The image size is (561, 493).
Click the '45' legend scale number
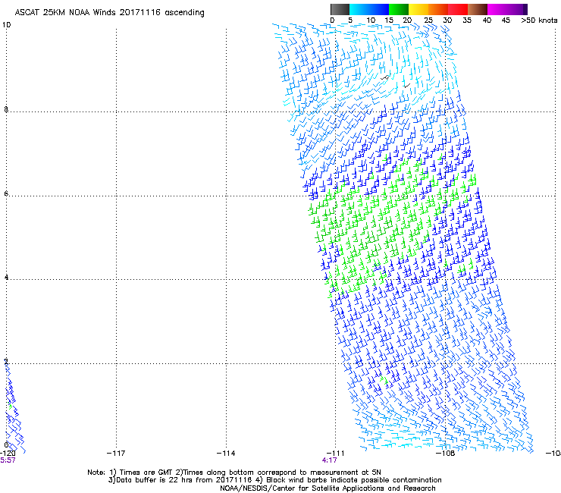506,20
